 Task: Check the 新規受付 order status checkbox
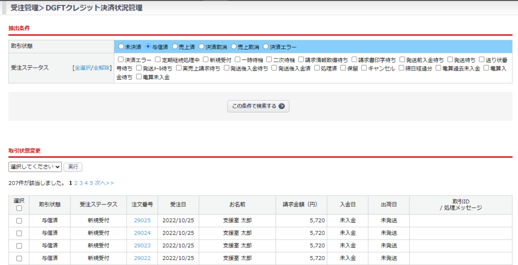click(x=206, y=60)
